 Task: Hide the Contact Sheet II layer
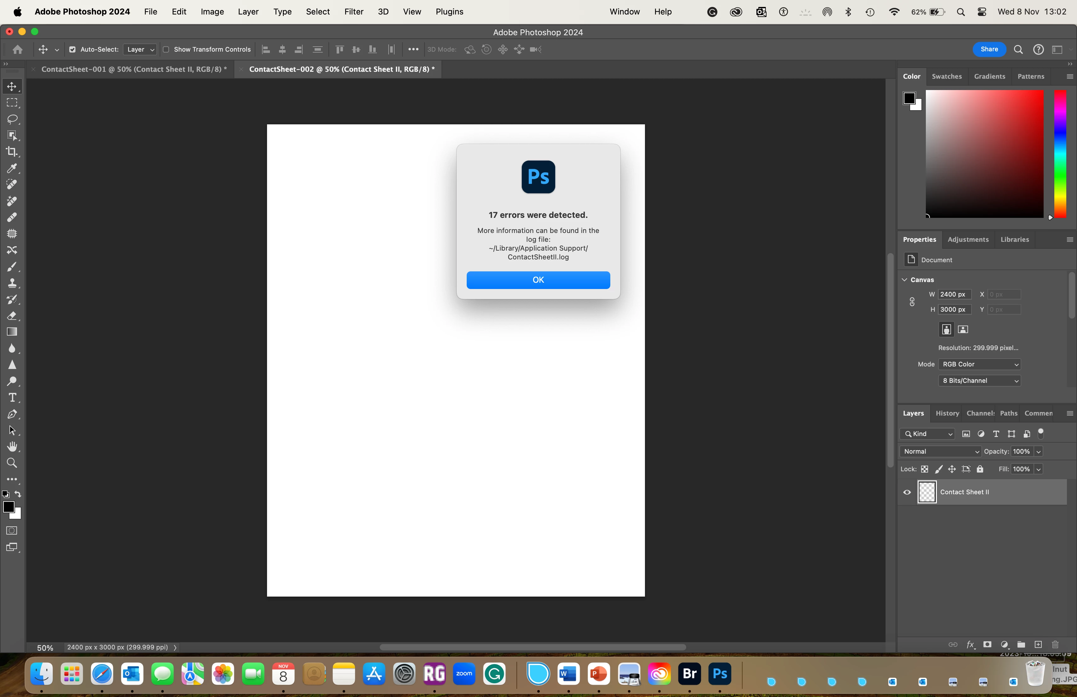[907, 492]
